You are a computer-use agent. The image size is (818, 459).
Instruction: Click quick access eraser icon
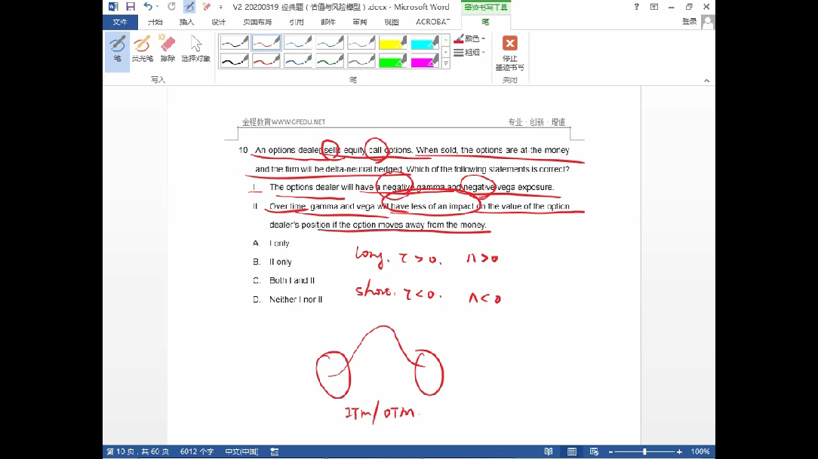tap(207, 7)
